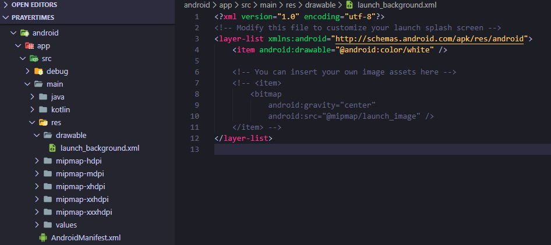This screenshot has height=245, width=551.
Task: Click the encoding="utf-8" attribute on line 1
Action: click(x=340, y=17)
